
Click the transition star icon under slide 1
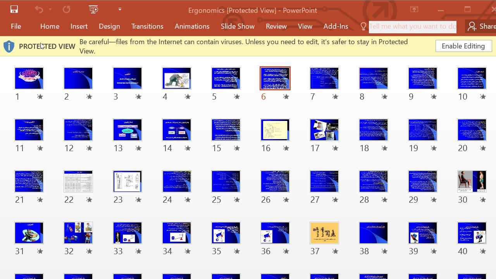[x=40, y=97]
